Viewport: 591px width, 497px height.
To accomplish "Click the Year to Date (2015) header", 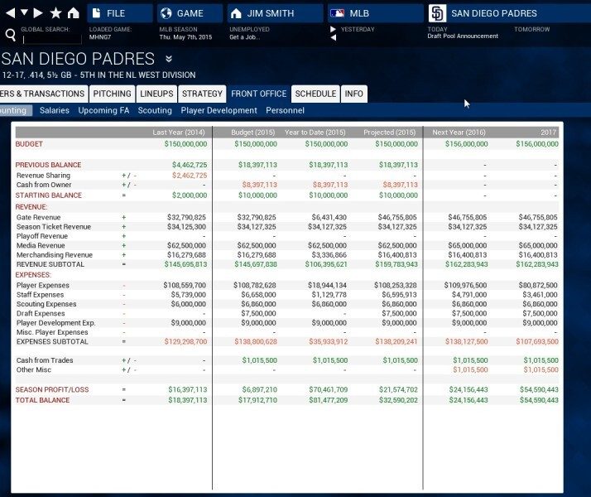I will tap(315, 133).
